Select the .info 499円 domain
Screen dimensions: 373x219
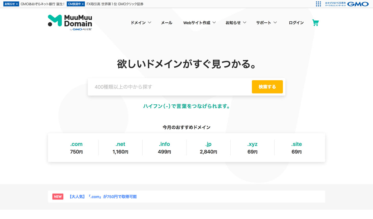(164, 148)
